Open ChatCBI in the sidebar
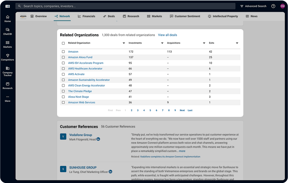Image resolution: width=288 pixels, height=183 pixels. tap(7, 31)
